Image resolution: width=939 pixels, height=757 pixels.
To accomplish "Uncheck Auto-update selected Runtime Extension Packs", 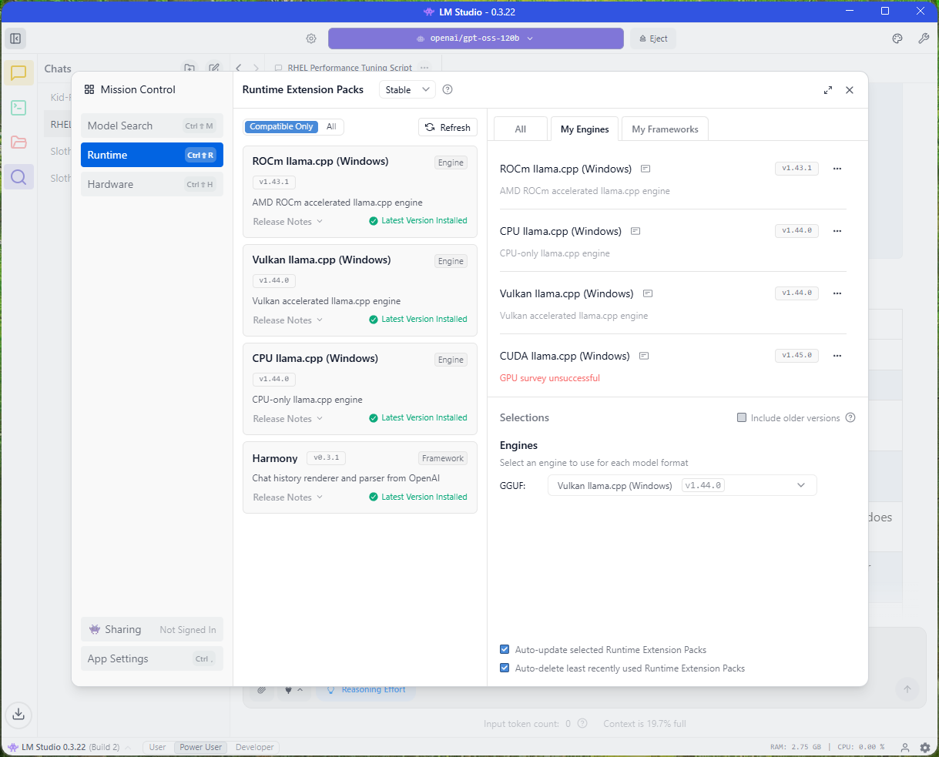I will [x=505, y=650].
